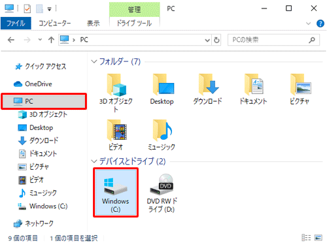Click the PC icon in the address bar
This screenshot has height=245, width=327.
(65, 39)
